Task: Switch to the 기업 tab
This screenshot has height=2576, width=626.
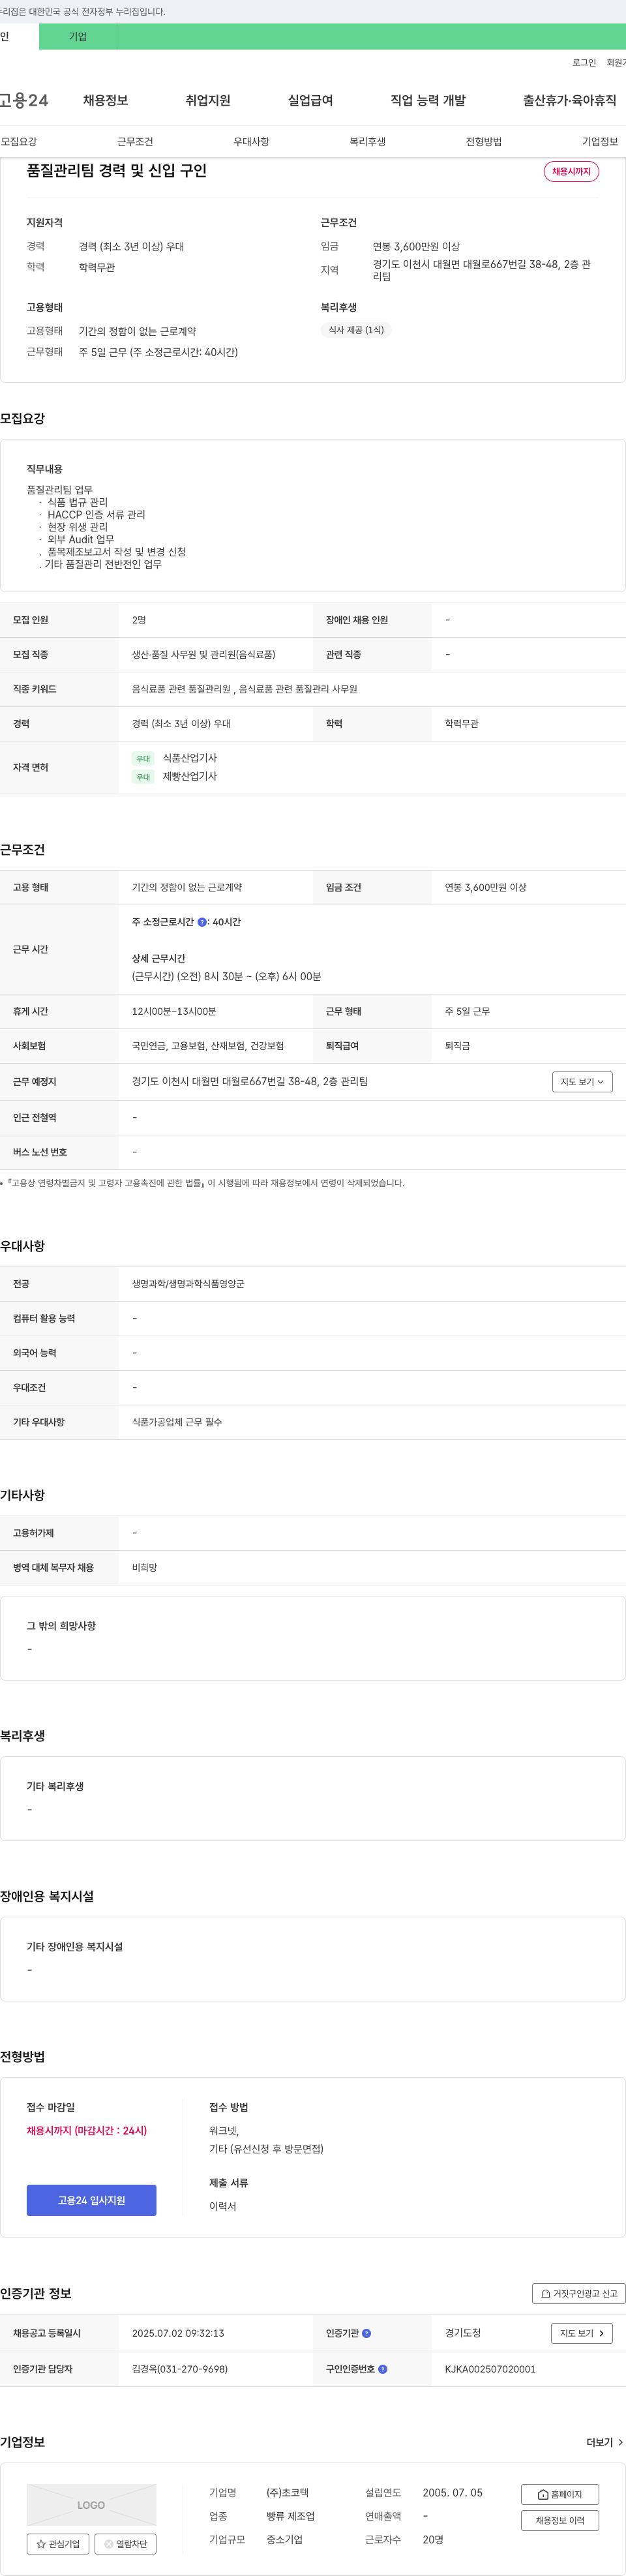Action: tap(78, 37)
